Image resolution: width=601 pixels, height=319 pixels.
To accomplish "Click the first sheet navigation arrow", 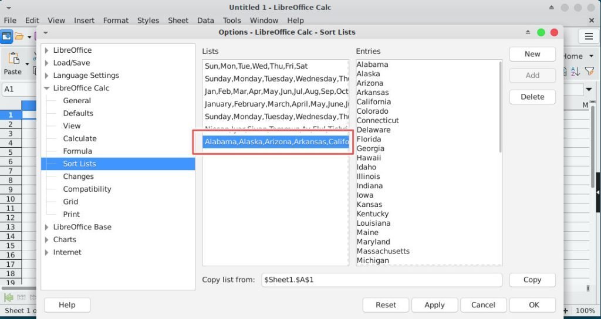I will pyautogui.click(x=8, y=297).
